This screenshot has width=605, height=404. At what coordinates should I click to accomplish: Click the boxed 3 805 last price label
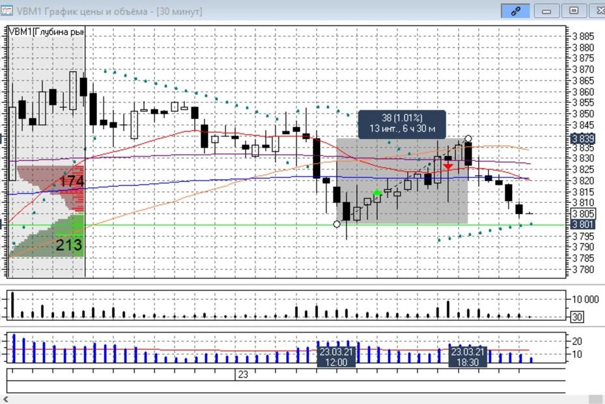point(583,213)
